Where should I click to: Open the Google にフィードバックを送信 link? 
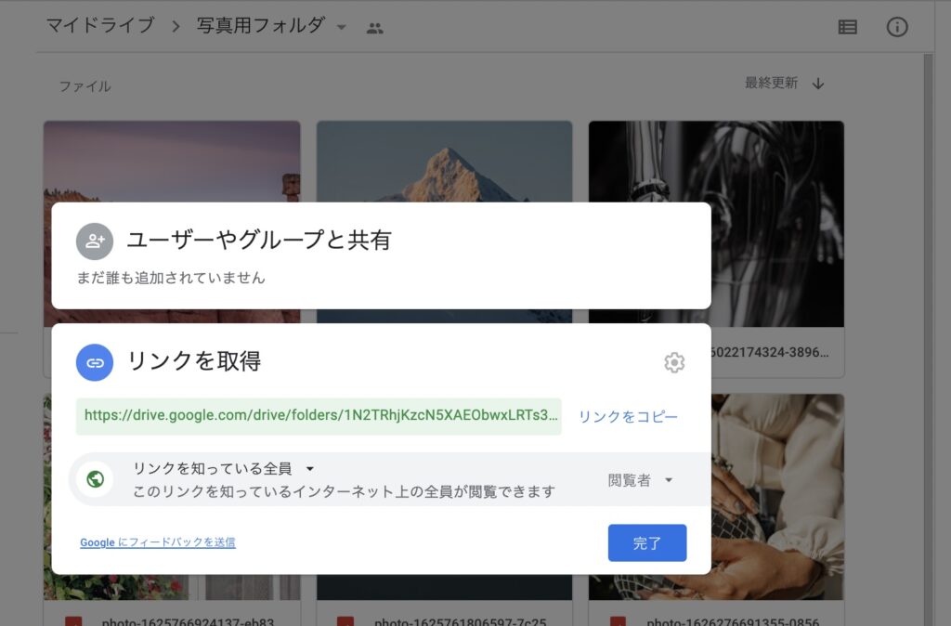click(x=158, y=542)
